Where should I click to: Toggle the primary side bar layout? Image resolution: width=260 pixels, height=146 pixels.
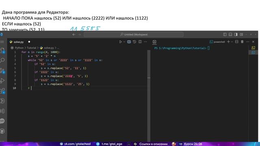(x=225, y=34)
